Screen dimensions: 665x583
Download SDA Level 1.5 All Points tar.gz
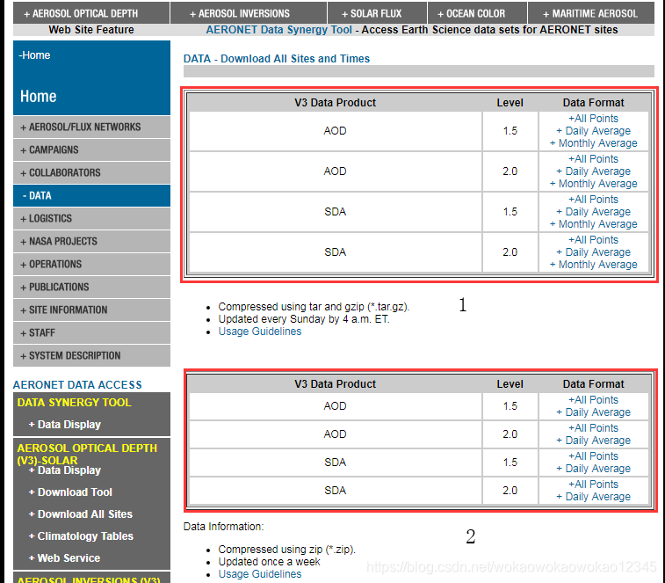pos(593,199)
